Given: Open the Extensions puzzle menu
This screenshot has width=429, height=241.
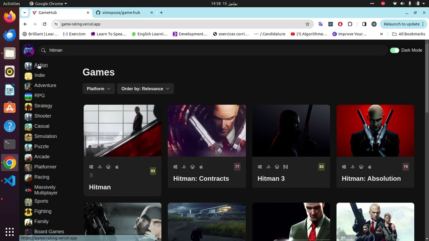Looking at the screenshot, I should (x=350, y=24).
